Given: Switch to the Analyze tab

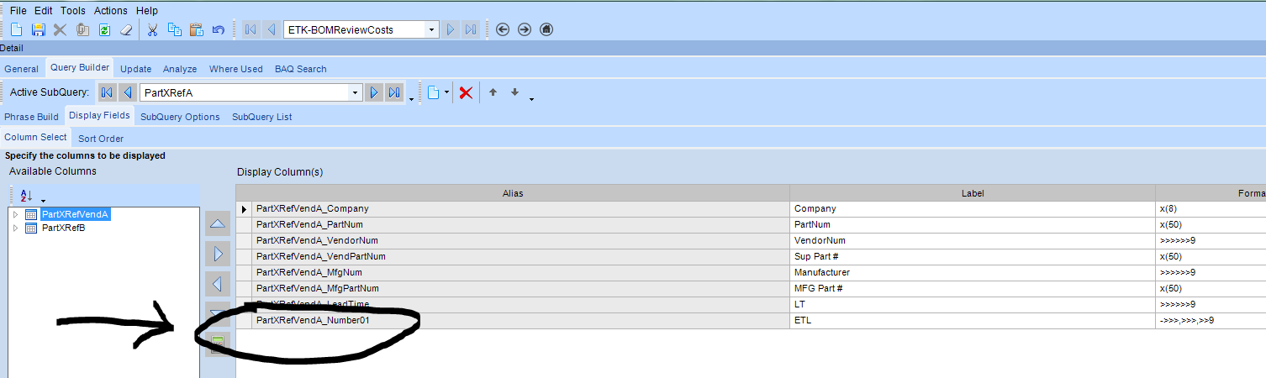Looking at the screenshot, I should click(x=180, y=69).
